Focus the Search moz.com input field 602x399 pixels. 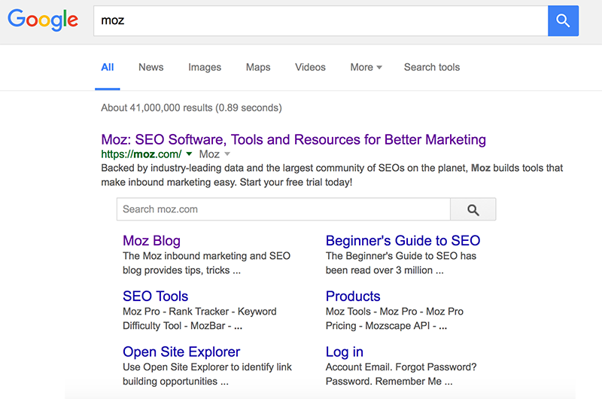pos(284,209)
